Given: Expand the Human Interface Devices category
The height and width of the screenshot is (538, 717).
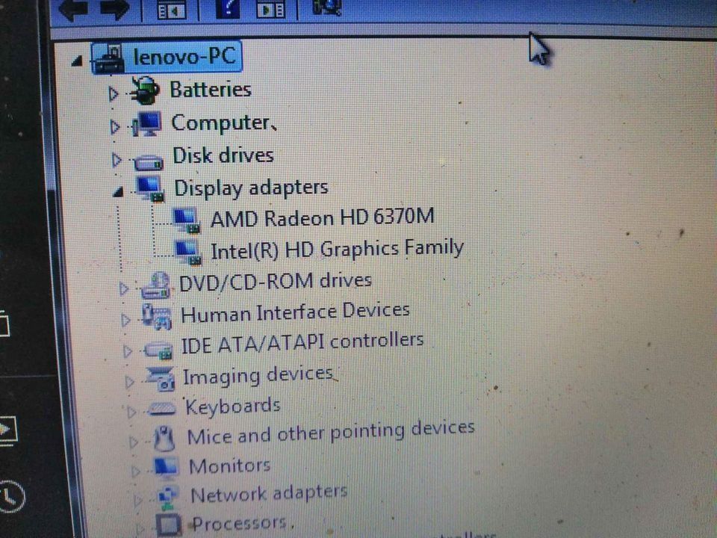Looking at the screenshot, I should tap(125, 320).
